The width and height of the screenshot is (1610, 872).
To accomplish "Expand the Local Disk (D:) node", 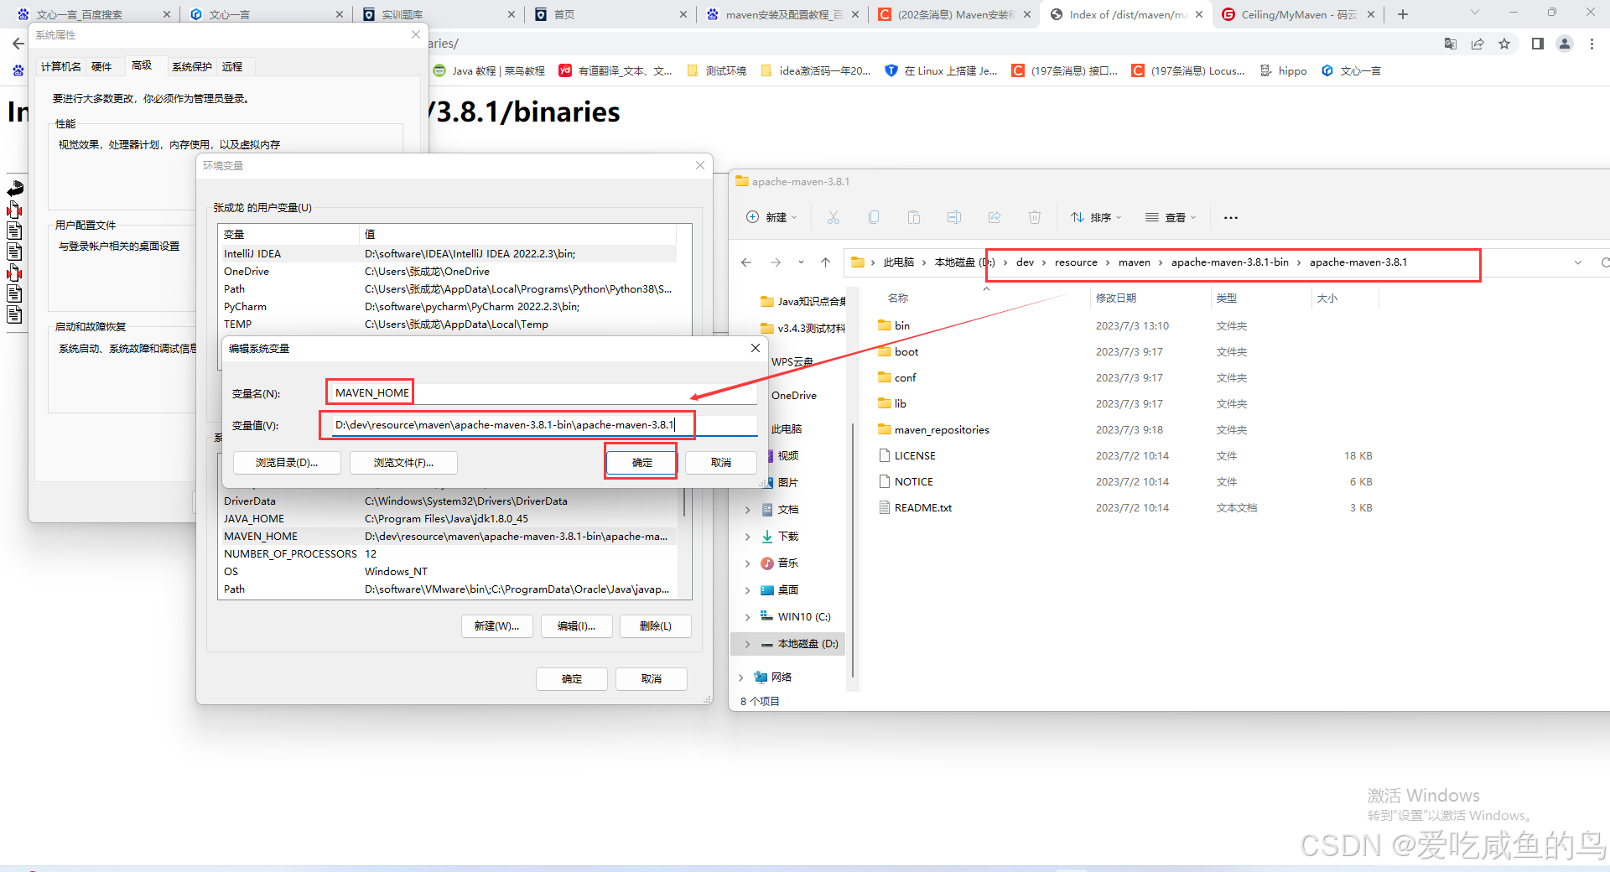I will click(747, 644).
